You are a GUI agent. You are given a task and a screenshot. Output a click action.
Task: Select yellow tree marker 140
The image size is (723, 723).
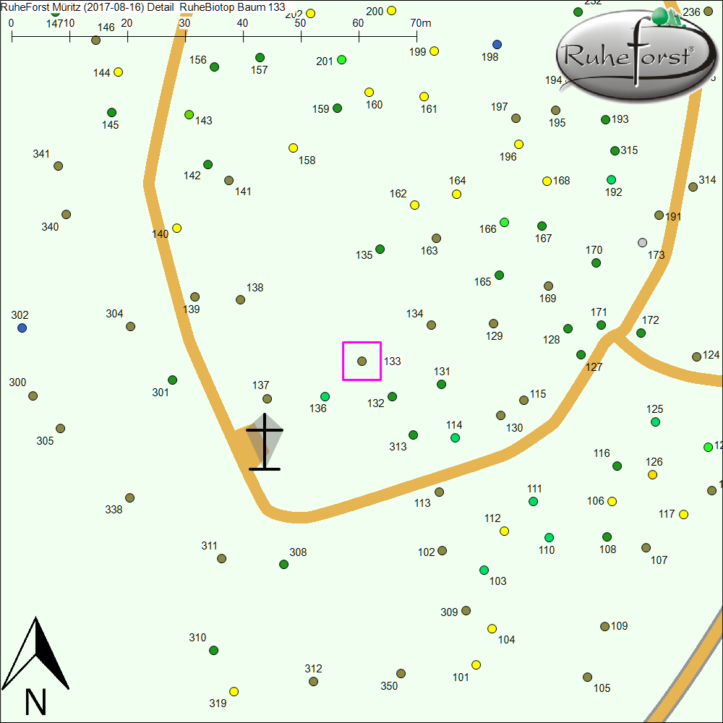(176, 228)
